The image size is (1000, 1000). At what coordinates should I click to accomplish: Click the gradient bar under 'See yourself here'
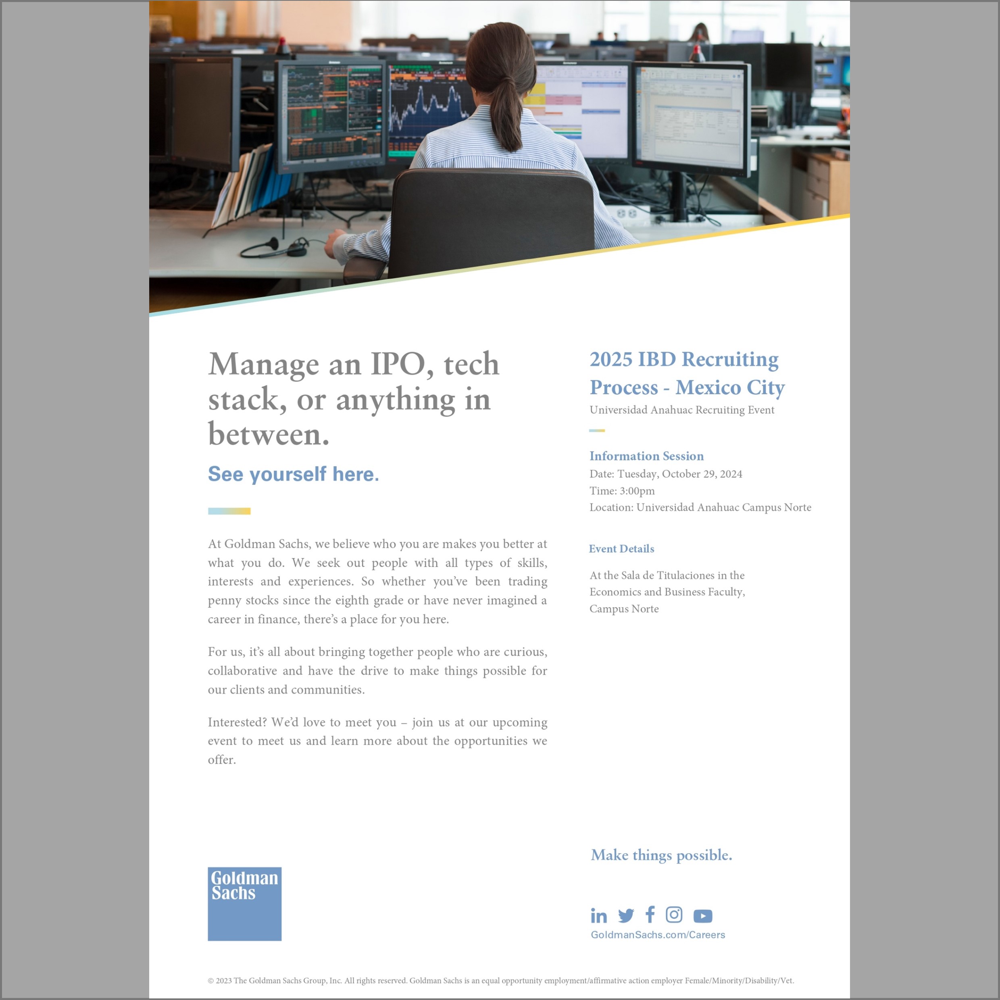(x=229, y=511)
